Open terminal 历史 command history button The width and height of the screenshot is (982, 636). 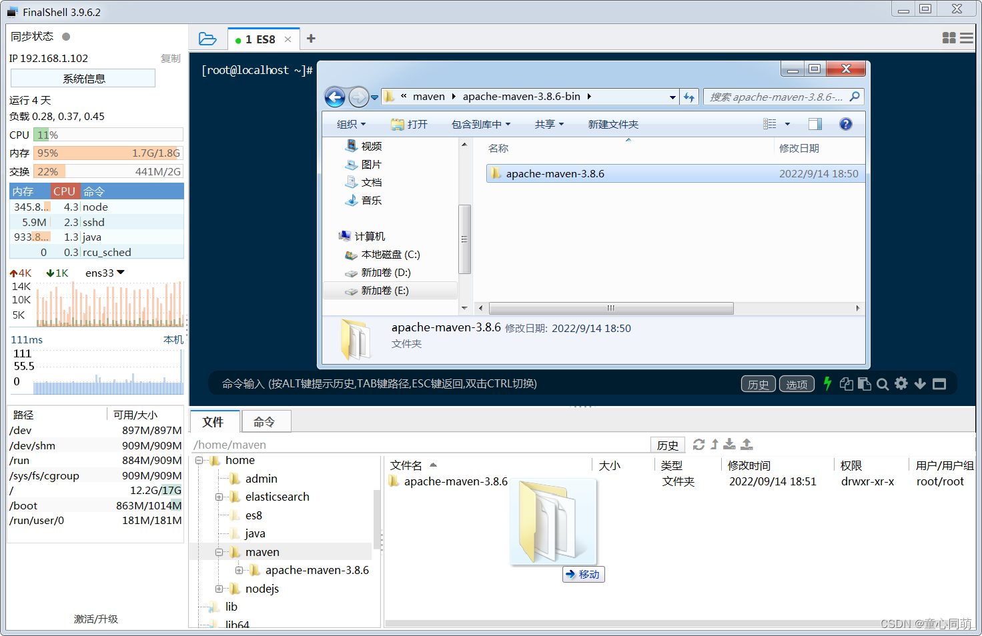(x=758, y=384)
